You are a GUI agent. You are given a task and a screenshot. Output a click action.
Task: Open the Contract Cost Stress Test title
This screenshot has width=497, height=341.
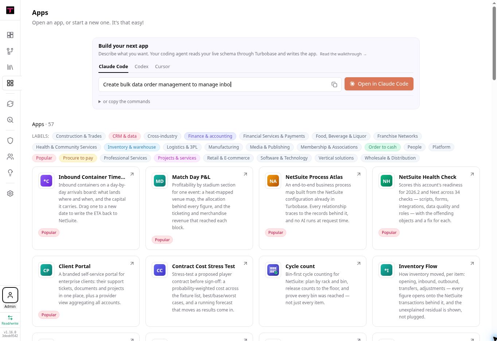203,266
